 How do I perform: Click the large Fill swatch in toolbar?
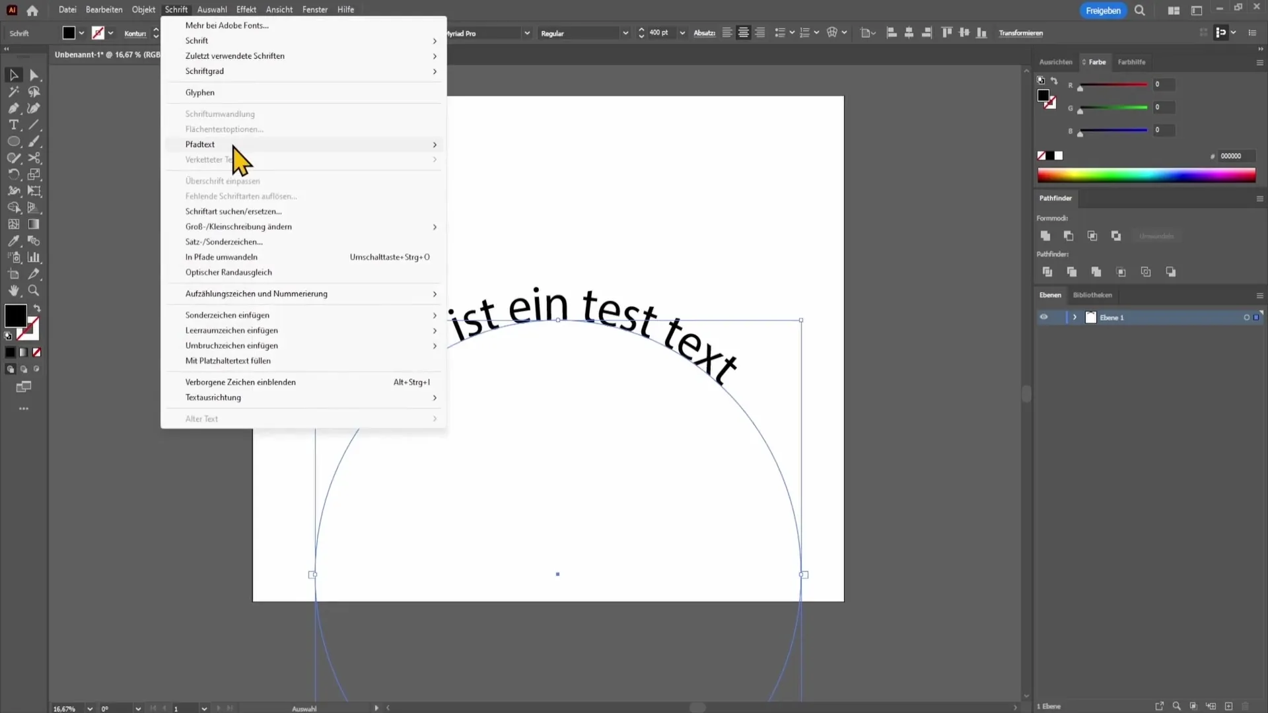[x=16, y=316]
